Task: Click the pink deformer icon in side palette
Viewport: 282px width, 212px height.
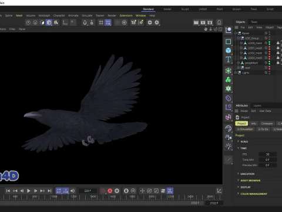Action: (x=229, y=117)
